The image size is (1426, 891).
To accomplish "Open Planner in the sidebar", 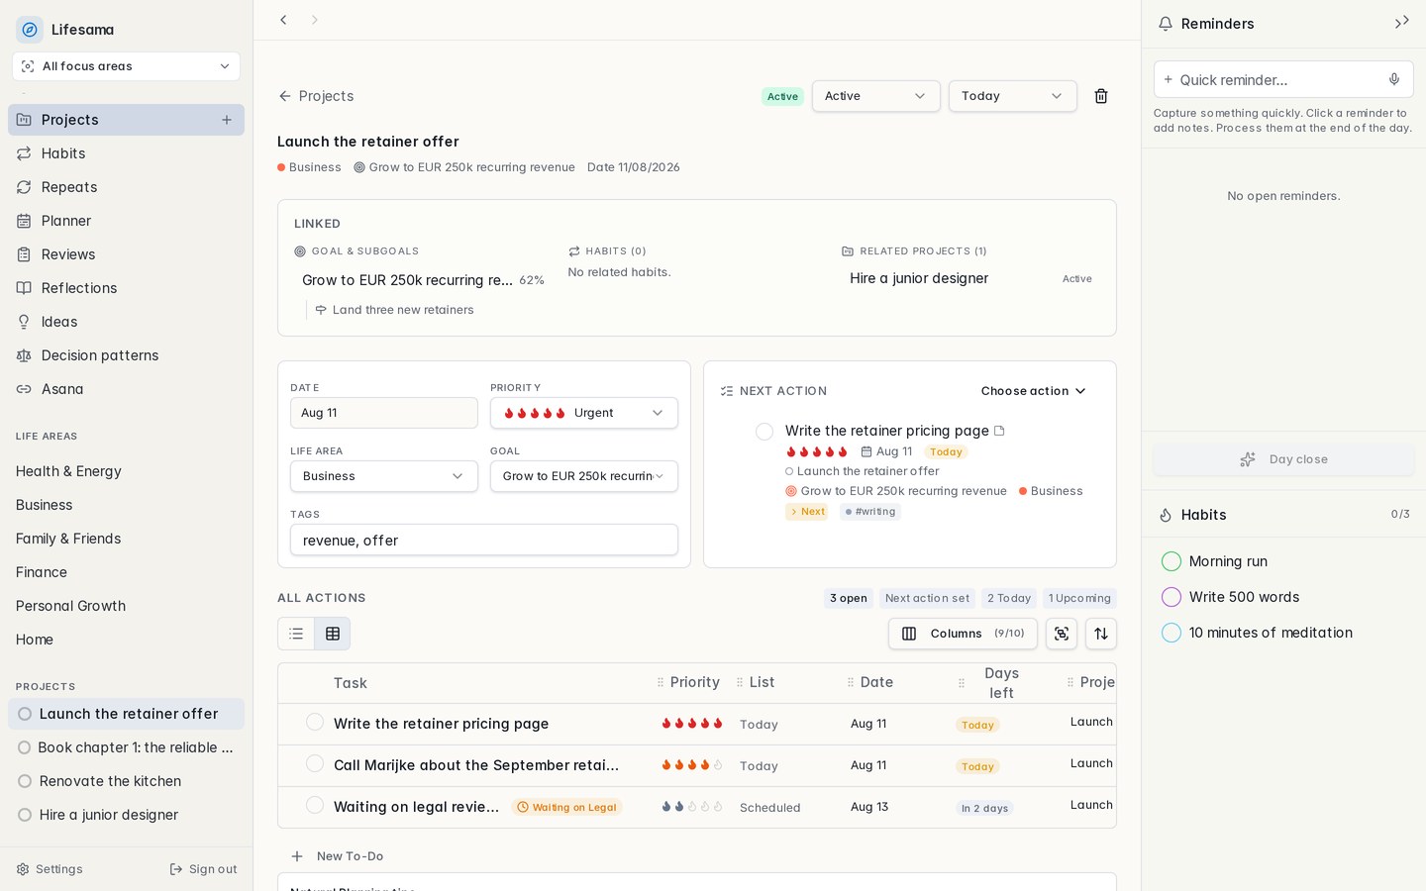I will point(127,221).
